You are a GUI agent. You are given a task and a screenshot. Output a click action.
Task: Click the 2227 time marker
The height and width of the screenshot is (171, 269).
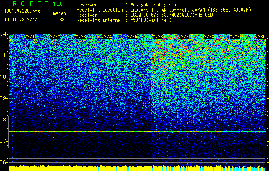click(x=183, y=37)
